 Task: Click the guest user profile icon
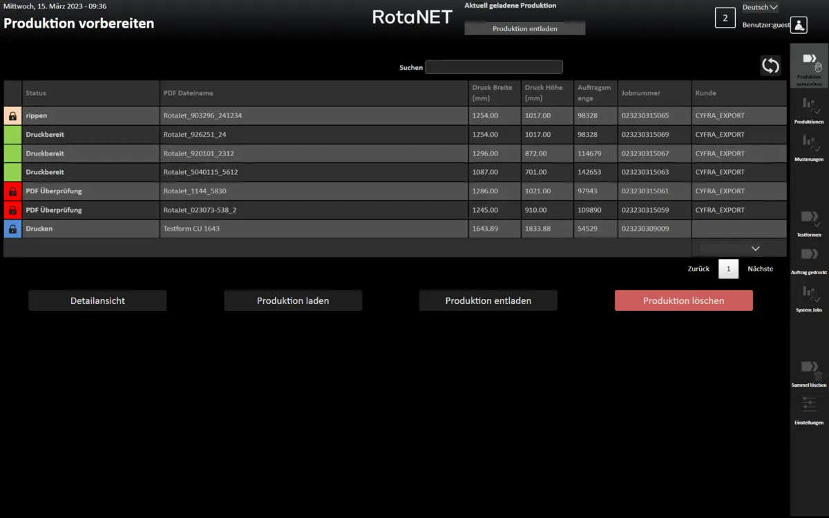[x=799, y=25]
